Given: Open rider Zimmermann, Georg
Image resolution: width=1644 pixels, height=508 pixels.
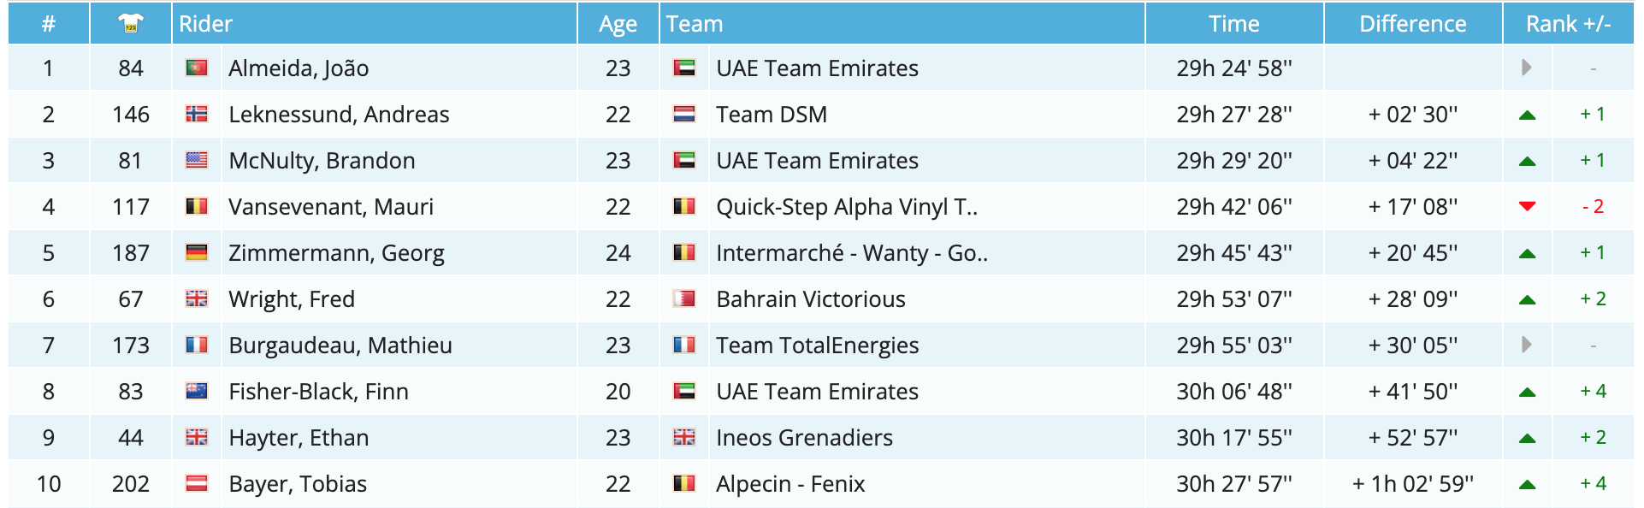Looking at the screenshot, I should (336, 253).
